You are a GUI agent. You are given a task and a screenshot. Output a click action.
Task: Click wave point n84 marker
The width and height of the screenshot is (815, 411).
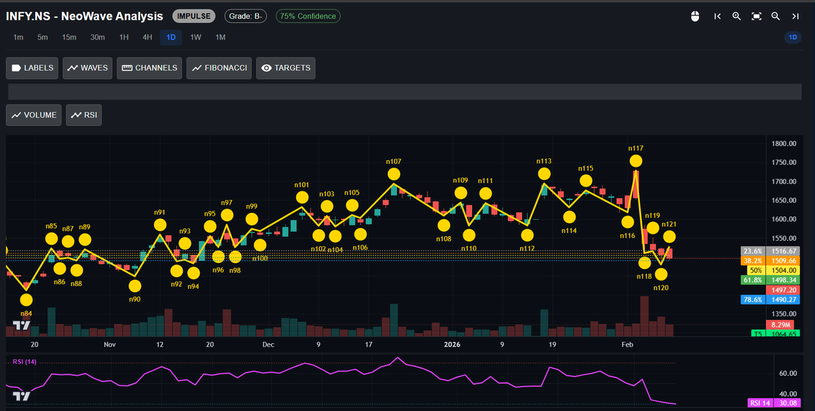(x=26, y=300)
